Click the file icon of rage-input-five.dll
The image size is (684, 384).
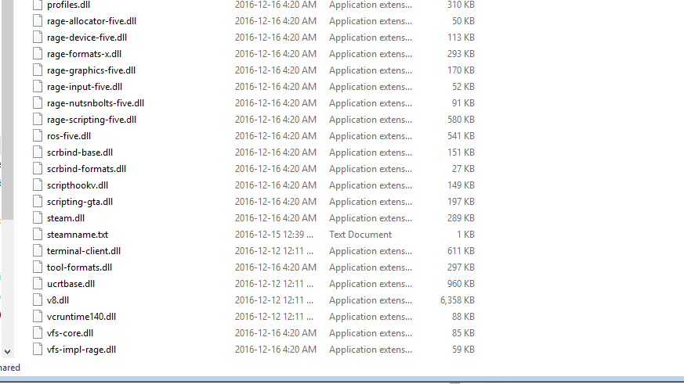pyautogui.click(x=38, y=87)
